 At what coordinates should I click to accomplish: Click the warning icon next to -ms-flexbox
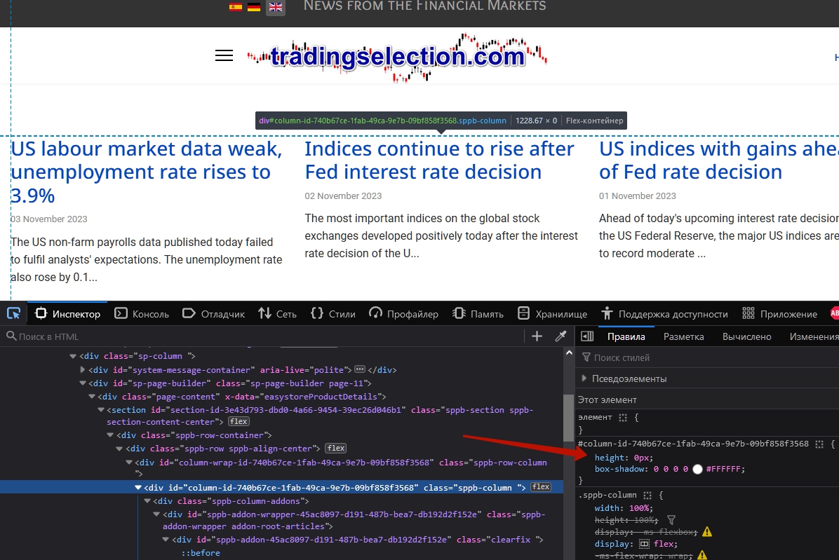pyautogui.click(x=706, y=532)
